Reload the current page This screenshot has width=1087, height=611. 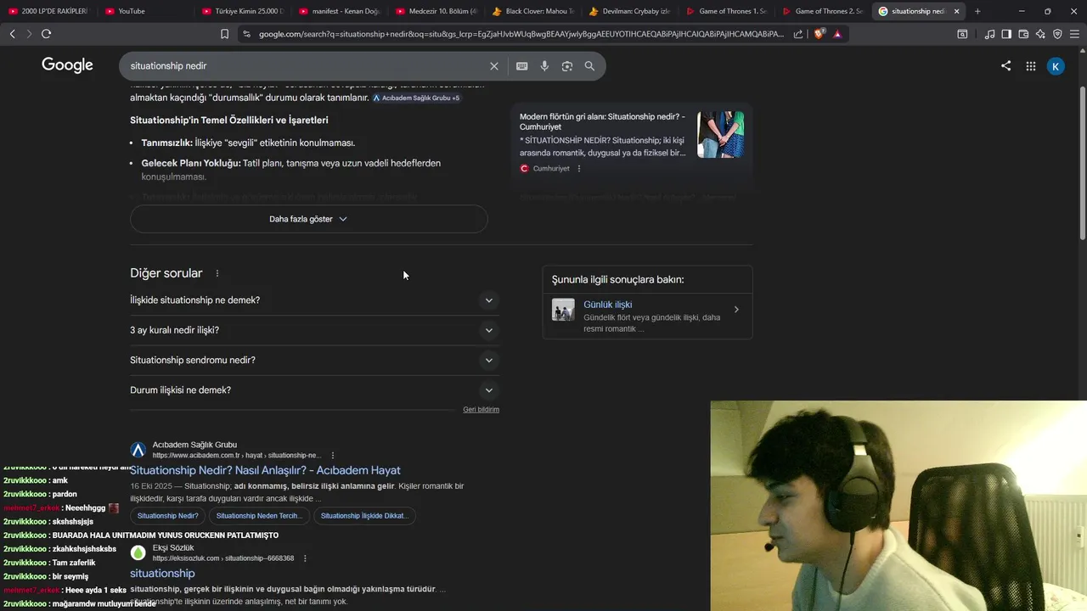46,34
